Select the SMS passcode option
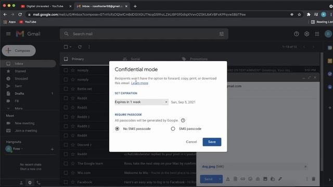Viewport: 333px width, 187px height. click(173, 129)
